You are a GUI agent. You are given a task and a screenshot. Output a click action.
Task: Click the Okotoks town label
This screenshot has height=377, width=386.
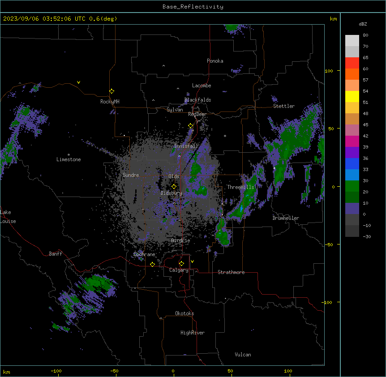(x=184, y=313)
